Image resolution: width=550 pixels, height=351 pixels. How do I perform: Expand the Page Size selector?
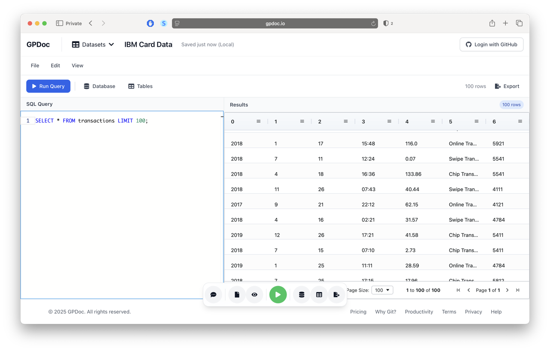(x=382, y=290)
